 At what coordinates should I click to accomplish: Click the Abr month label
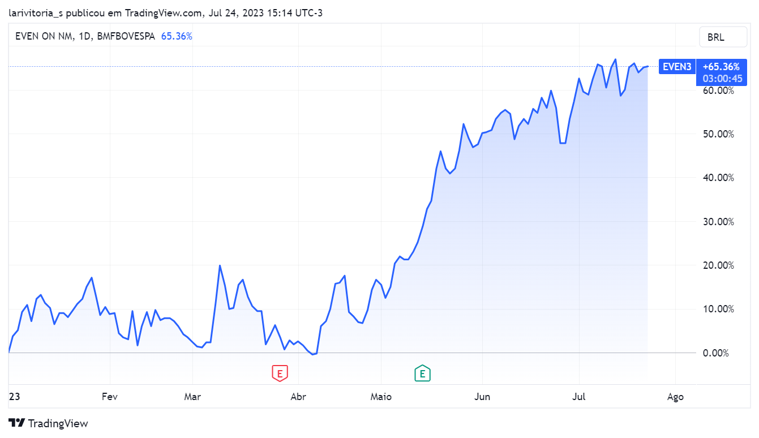coord(298,397)
